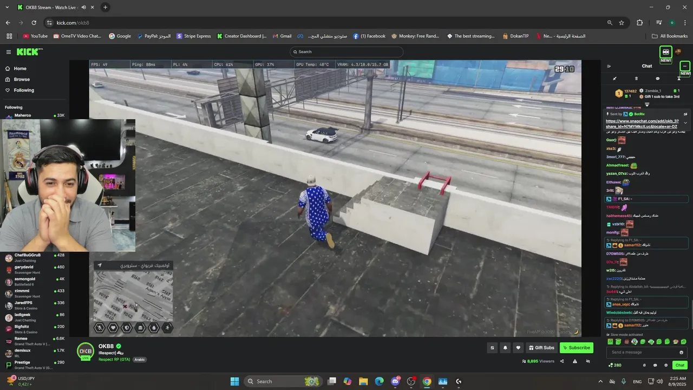Bookmark this page with star icon

622,23
